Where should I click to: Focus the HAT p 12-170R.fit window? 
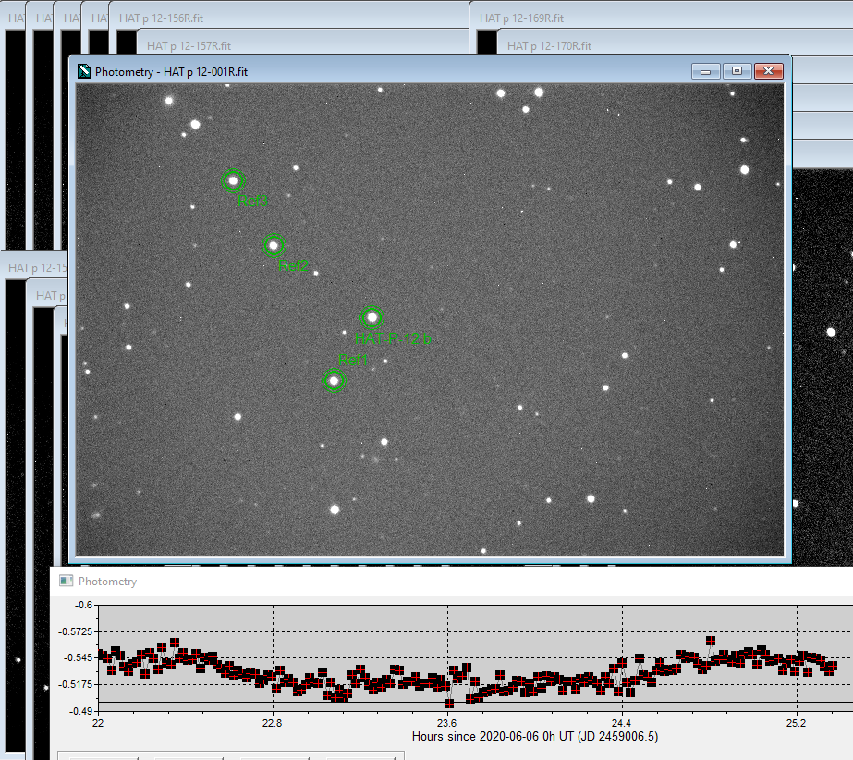pos(548,45)
